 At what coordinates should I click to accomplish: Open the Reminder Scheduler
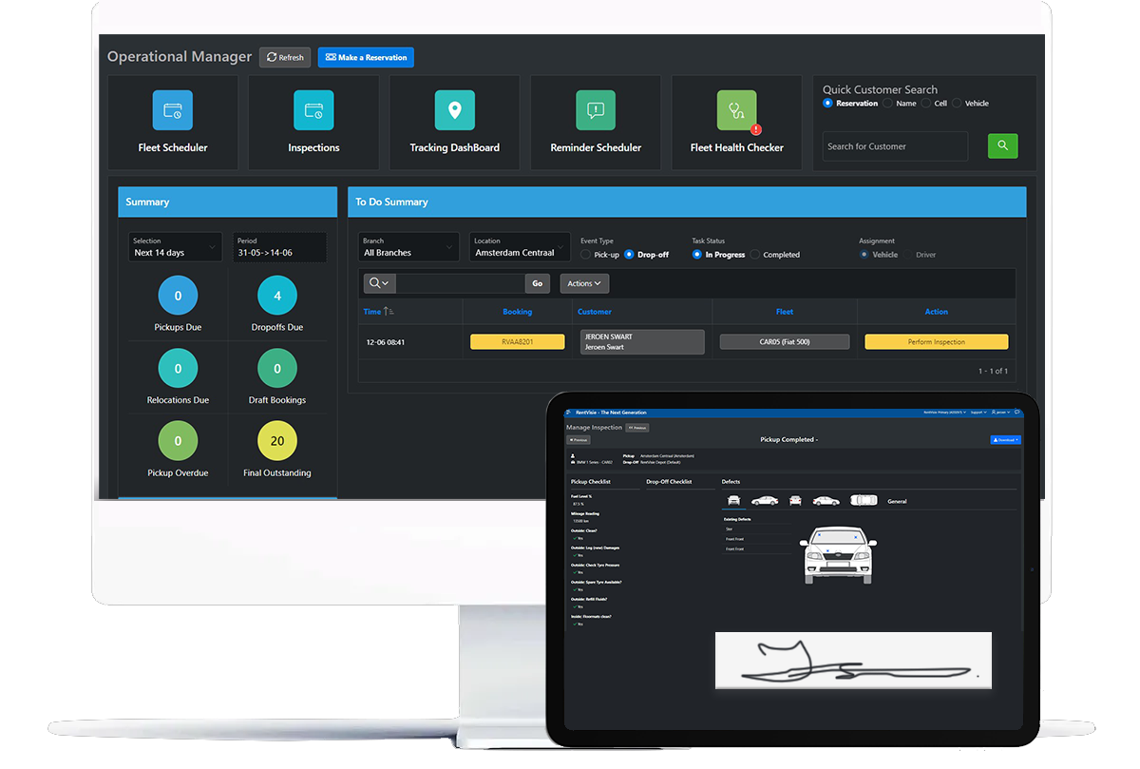(x=596, y=122)
